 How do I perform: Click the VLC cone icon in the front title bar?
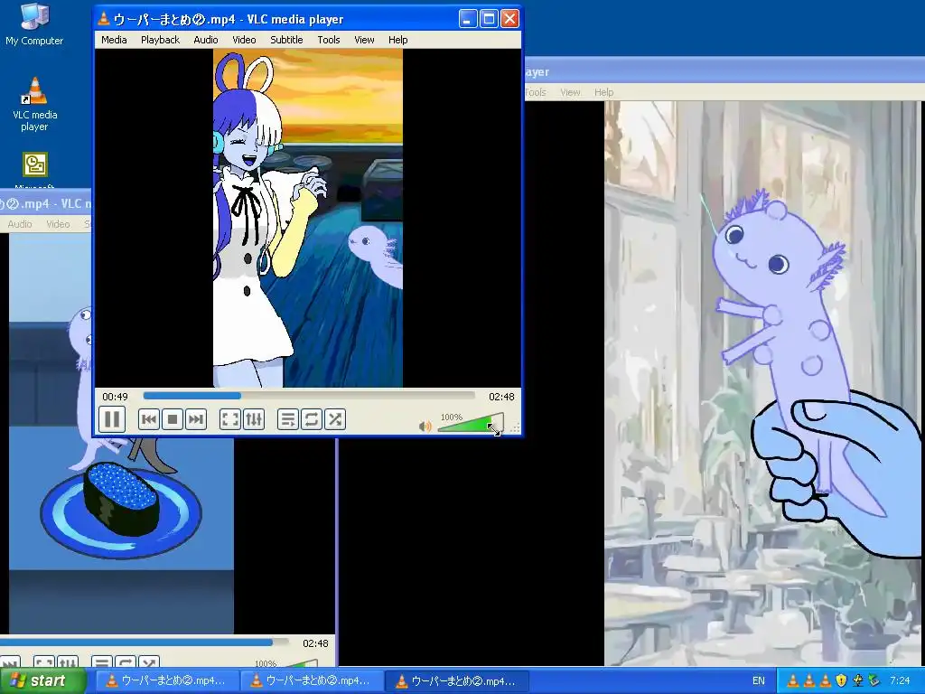(104, 19)
